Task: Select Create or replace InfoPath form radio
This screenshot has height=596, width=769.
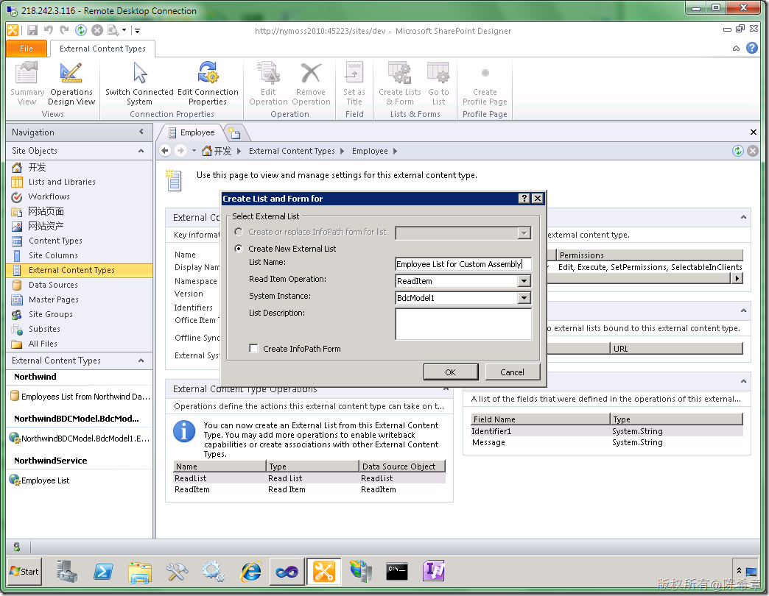Action: coord(239,232)
